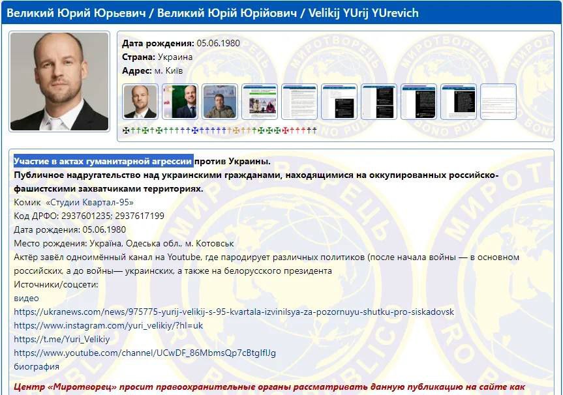Open the thumbnail of man in olive jacket
Screen dimensions: 563x395
(220, 102)
